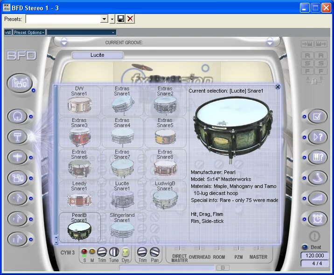334x275 pixels.
Task: Save the preset with floppy icon
Action: 121,19
